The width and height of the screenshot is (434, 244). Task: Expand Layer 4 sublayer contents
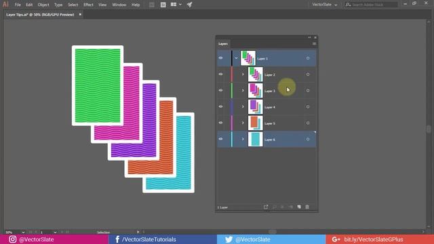243,106
